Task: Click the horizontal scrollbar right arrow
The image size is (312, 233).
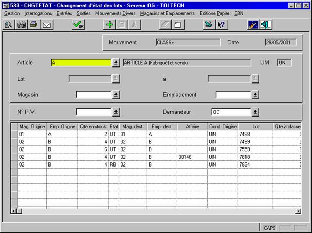Action: 299,211
